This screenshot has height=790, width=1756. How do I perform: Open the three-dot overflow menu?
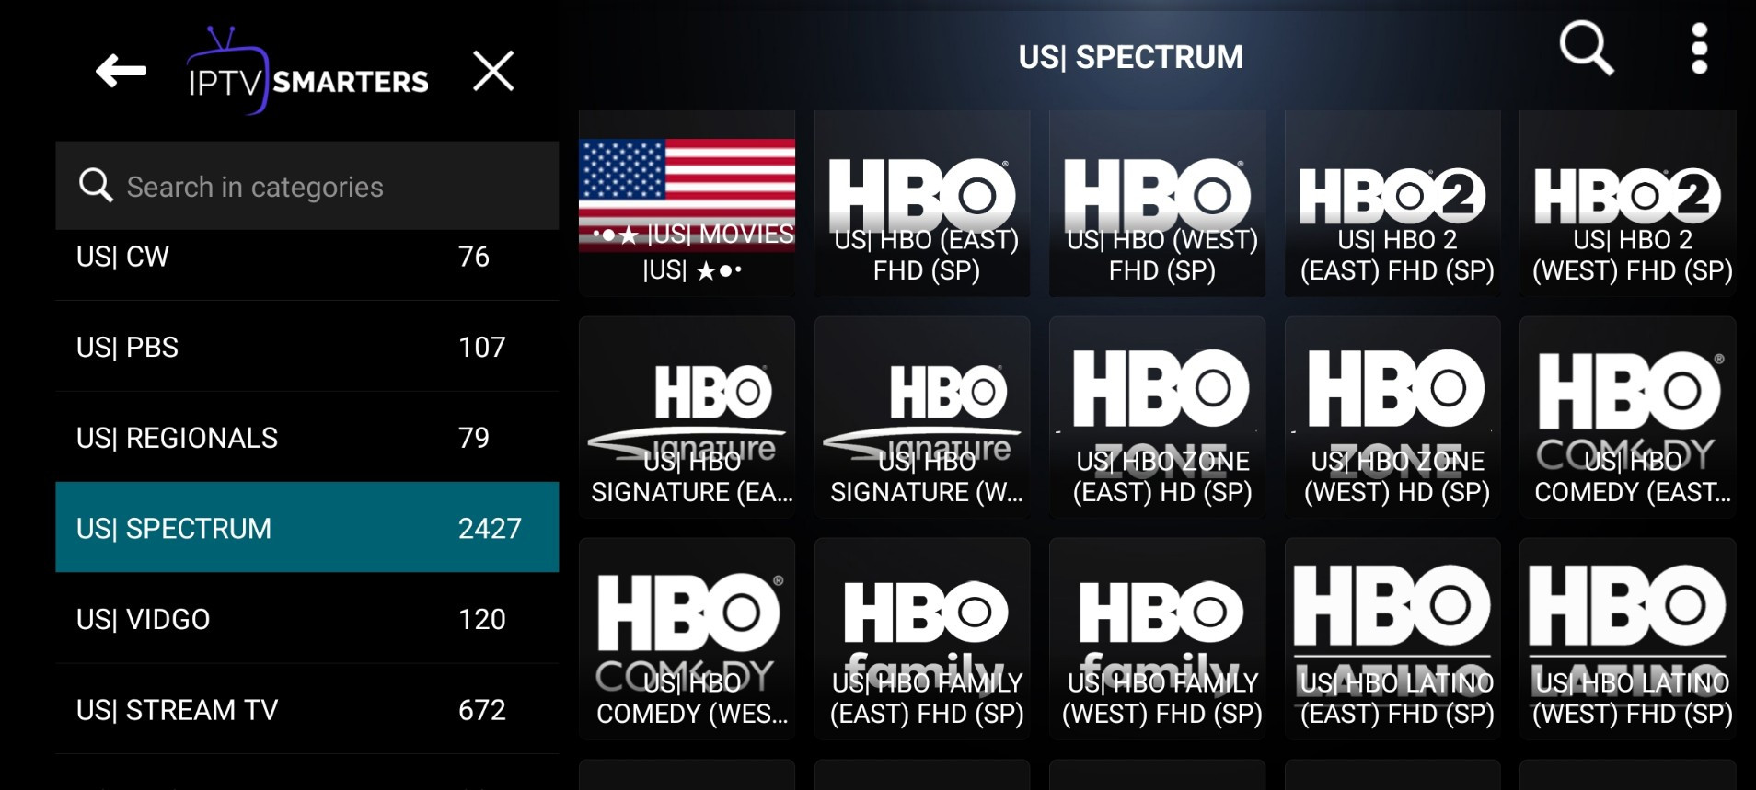pyautogui.click(x=1699, y=49)
